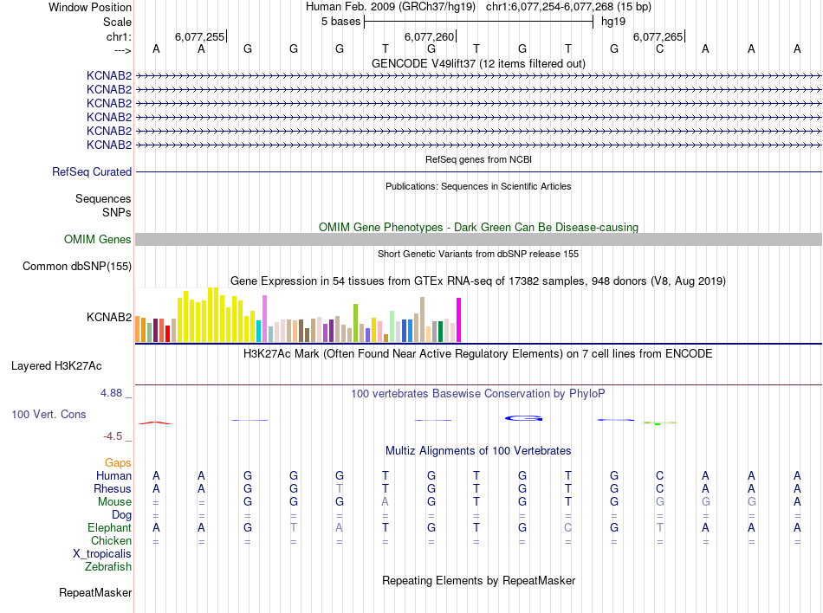Select the Zebrafish species label
Image resolution: width=823 pixels, height=613 pixels.
pos(108,567)
